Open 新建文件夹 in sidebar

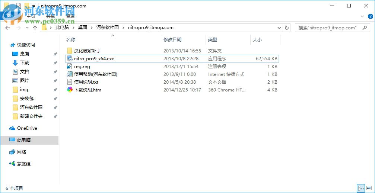(31, 116)
